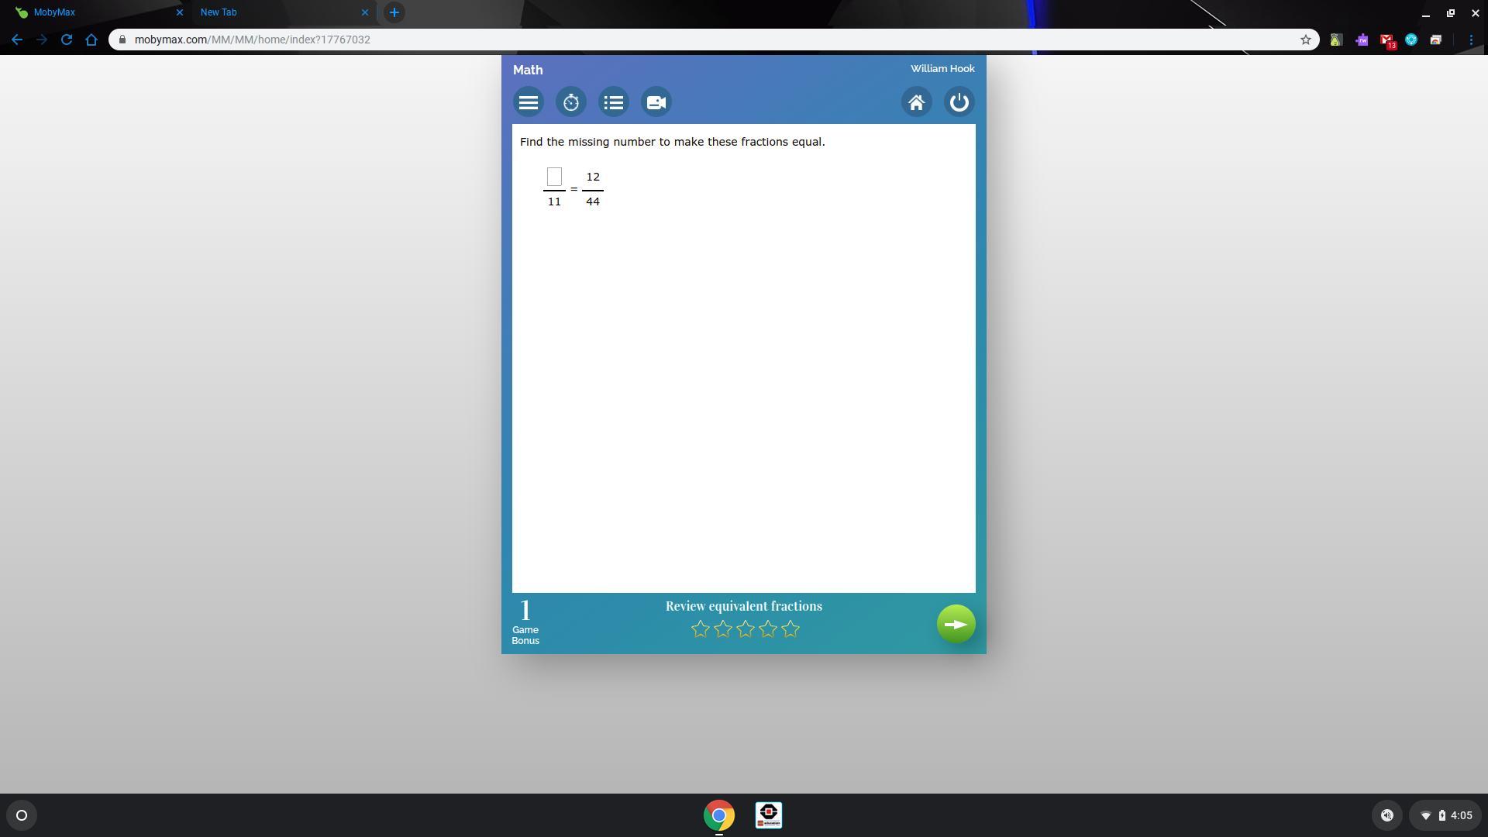Open the Chrome three-dot menu
Image resolution: width=1488 pixels, height=837 pixels.
click(x=1471, y=40)
